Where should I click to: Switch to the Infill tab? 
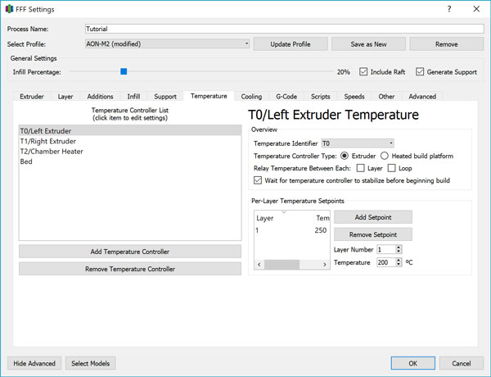[133, 97]
